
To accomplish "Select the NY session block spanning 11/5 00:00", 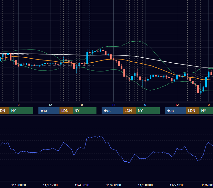I will tap(148, 111).
